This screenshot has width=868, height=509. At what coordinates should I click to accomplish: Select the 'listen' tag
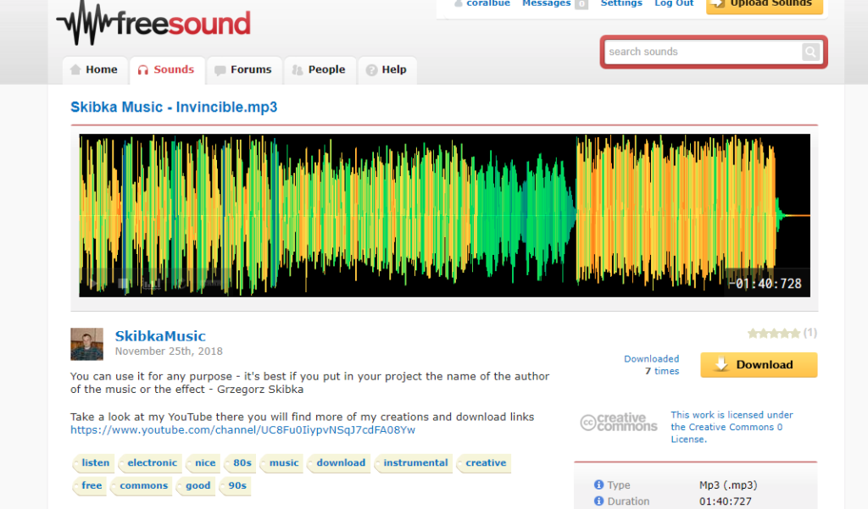pos(95,463)
